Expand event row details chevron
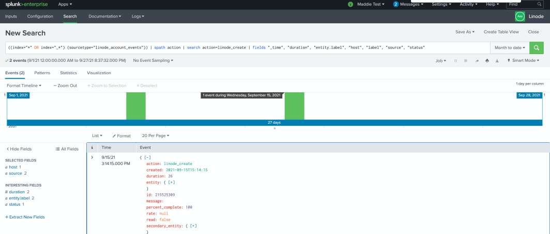 tap(92, 157)
